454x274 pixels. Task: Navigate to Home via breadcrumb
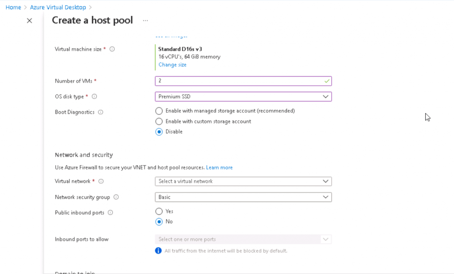[x=13, y=7]
